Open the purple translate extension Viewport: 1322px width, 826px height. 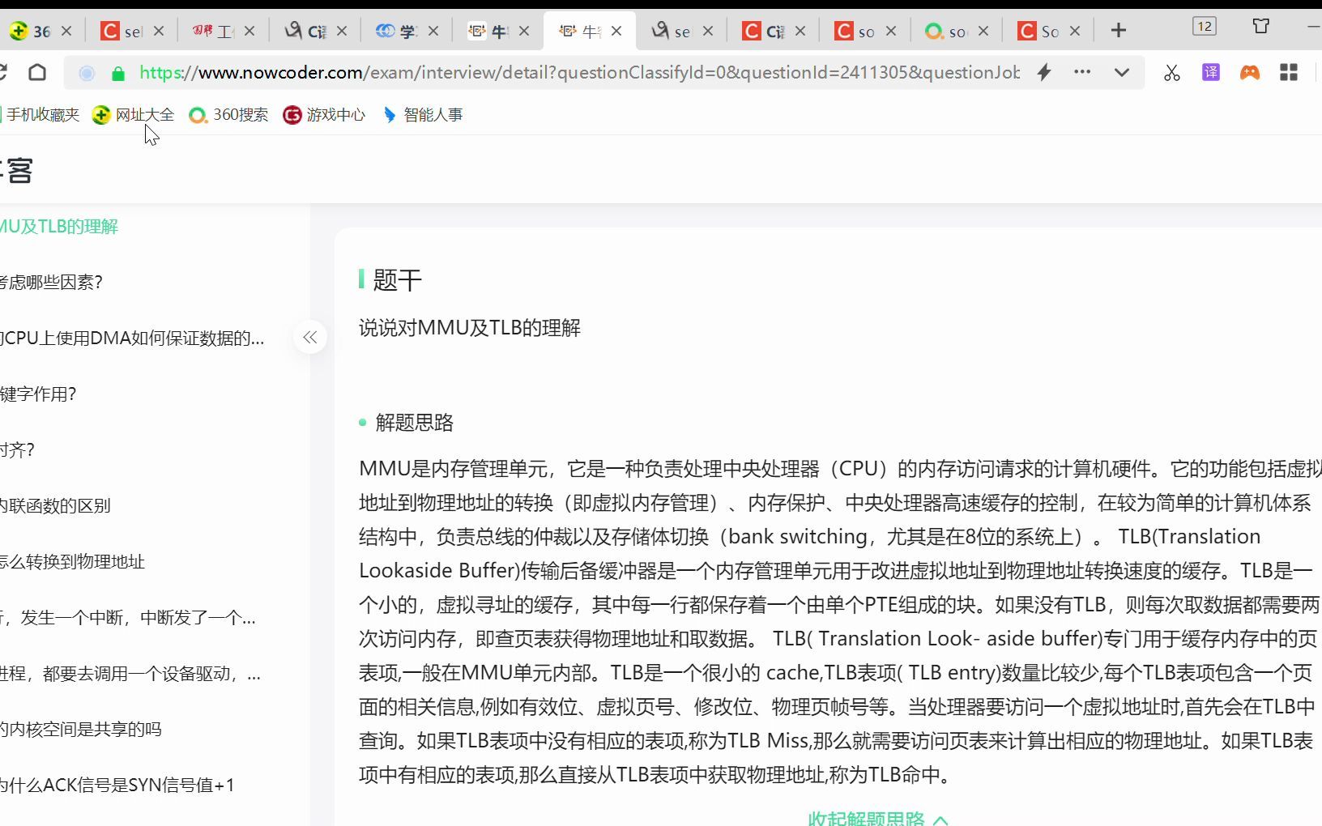pyautogui.click(x=1211, y=72)
